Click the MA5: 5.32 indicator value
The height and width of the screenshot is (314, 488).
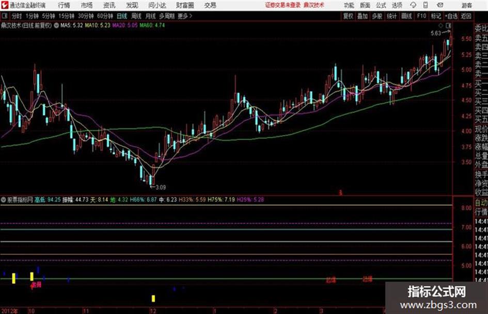[72, 25]
